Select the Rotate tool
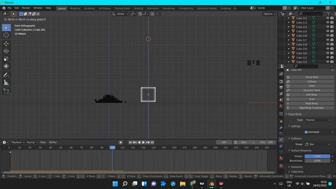The height and width of the screenshot is (189, 336). 6,51
